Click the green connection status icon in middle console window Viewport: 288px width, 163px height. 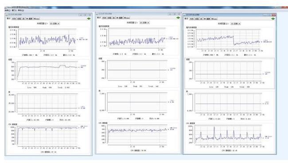(178, 18)
